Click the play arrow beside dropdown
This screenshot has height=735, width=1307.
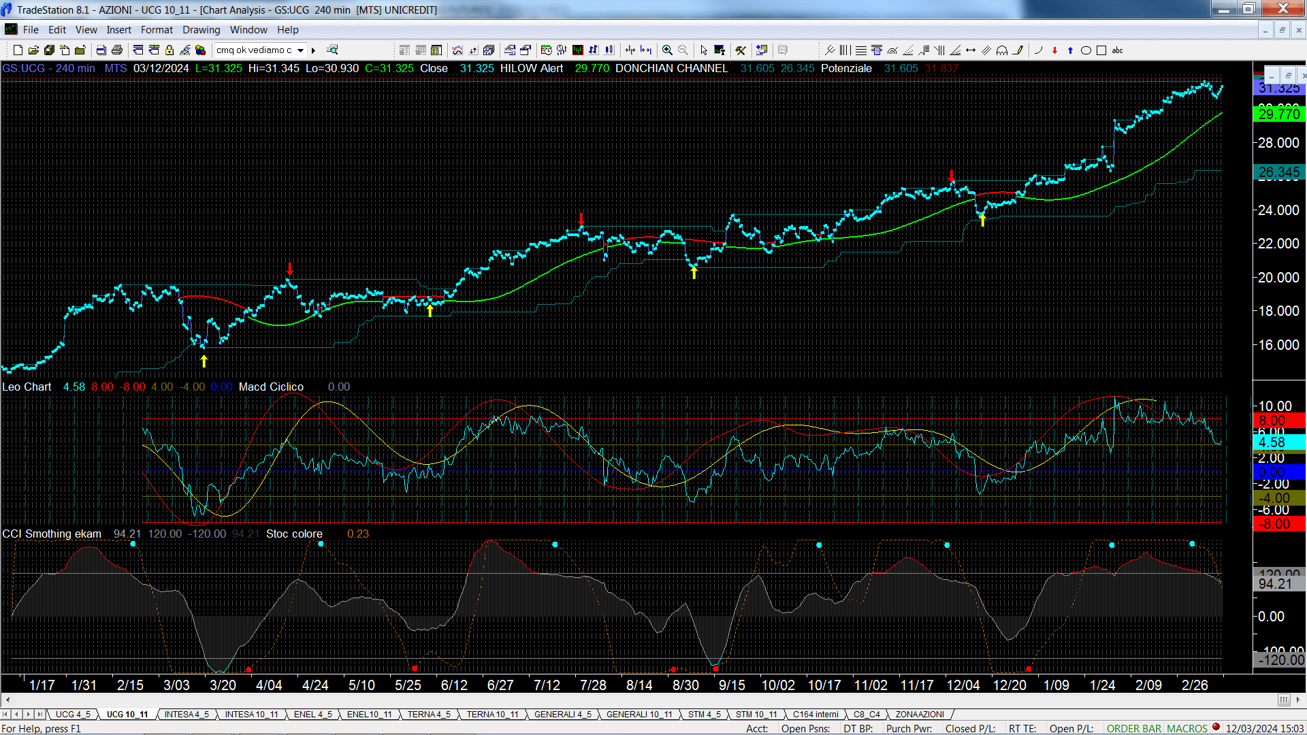pos(313,50)
